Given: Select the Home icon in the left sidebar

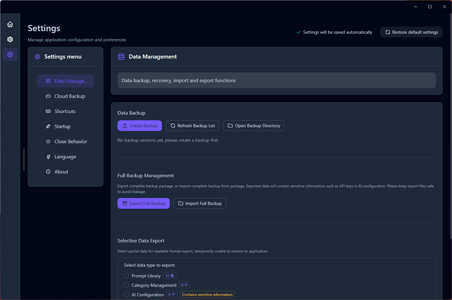Looking at the screenshot, I should coord(10,24).
